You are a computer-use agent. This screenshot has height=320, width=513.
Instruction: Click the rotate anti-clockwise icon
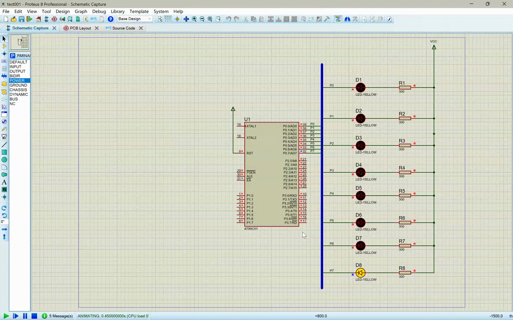pos(4,215)
